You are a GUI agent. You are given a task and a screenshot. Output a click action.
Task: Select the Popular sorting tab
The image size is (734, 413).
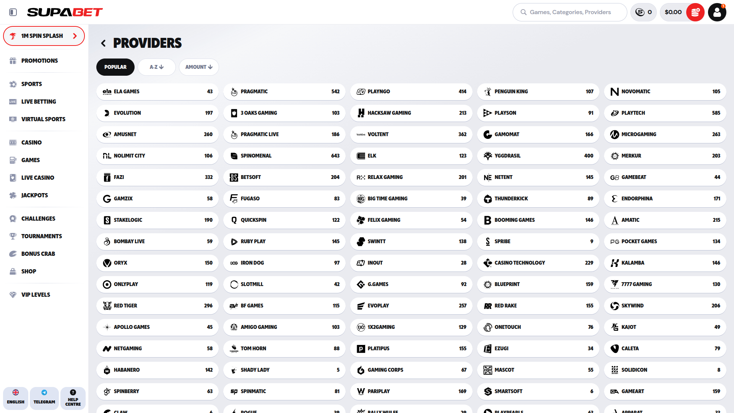(115, 67)
